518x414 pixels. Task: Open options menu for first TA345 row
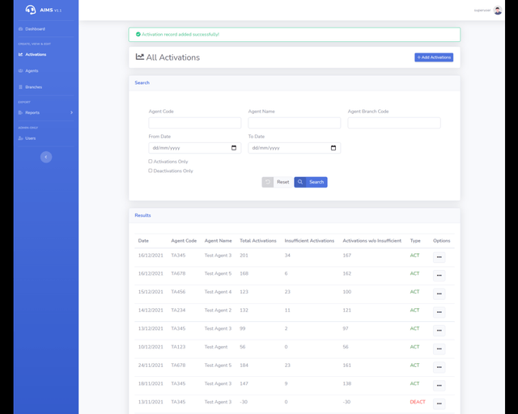[x=439, y=257]
